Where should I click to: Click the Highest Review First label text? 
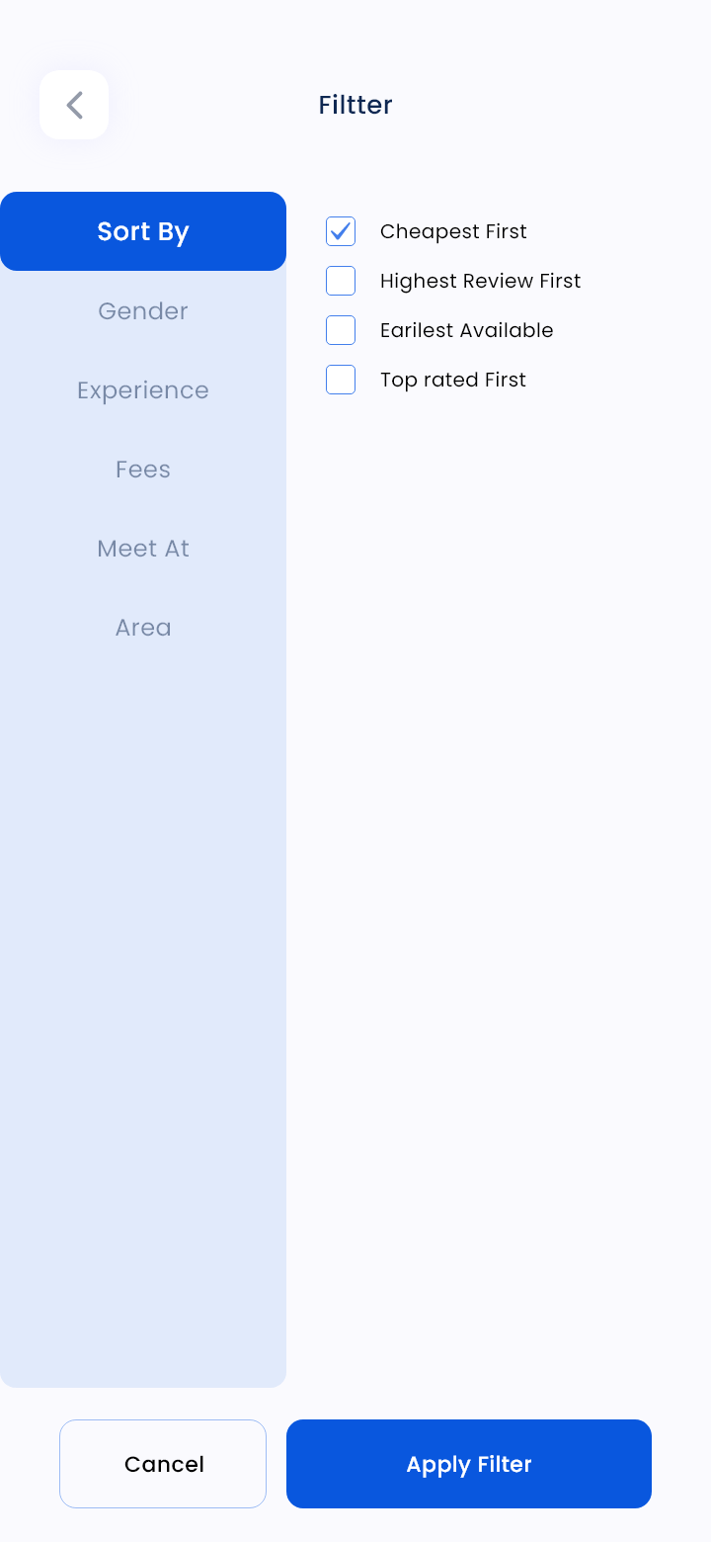480,281
